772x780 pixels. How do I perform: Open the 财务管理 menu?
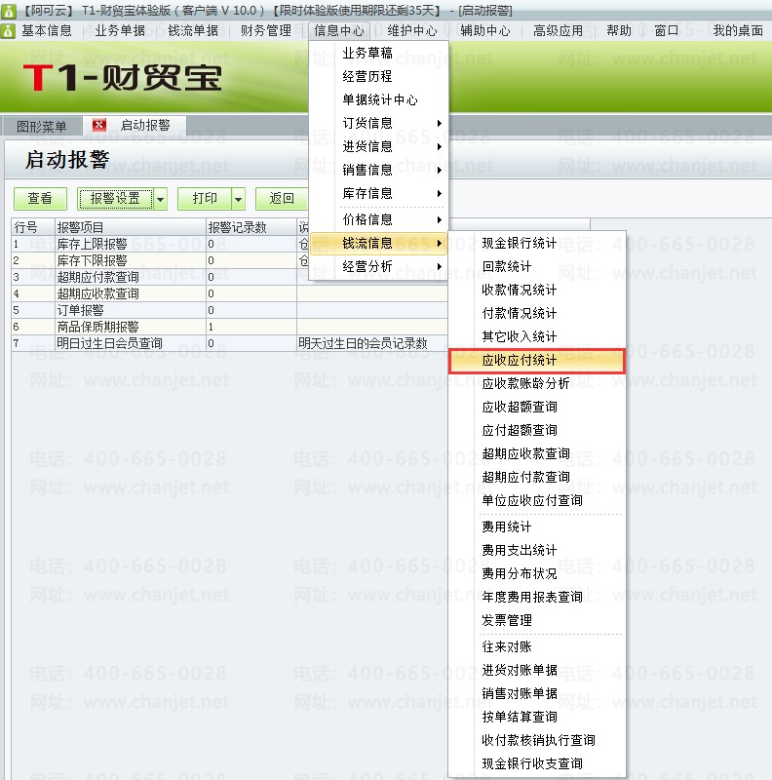coord(266,31)
